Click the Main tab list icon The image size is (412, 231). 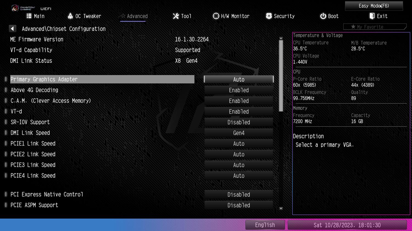pyautogui.click(x=29, y=16)
